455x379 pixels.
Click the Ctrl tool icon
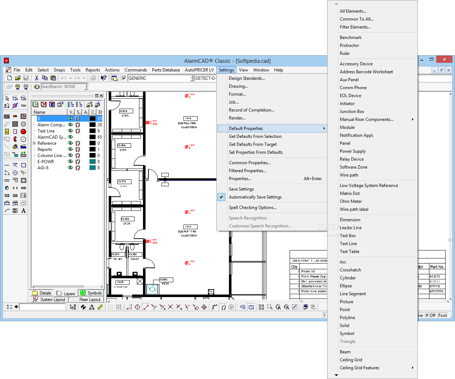(23, 106)
